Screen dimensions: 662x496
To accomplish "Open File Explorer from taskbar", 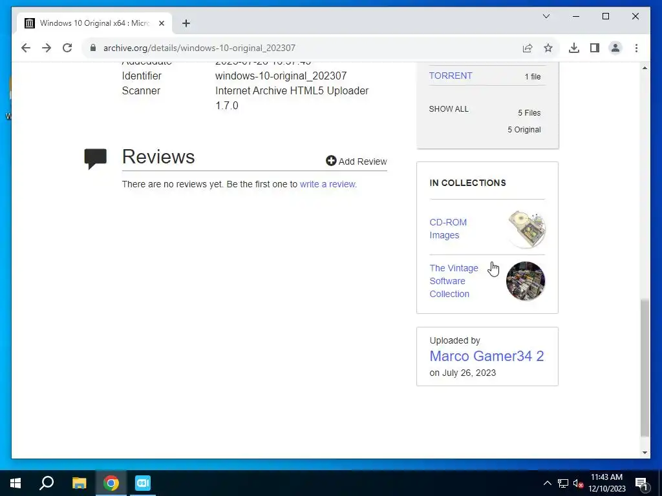I will click(79, 483).
